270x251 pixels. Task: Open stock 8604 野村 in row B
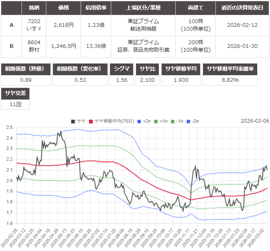34,46
